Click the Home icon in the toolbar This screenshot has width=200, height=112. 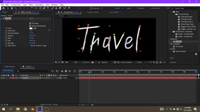[x=3, y=8]
